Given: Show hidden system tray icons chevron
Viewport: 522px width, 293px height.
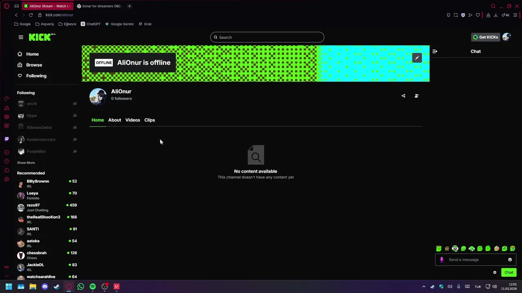Looking at the screenshot, I should tap(424, 286).
